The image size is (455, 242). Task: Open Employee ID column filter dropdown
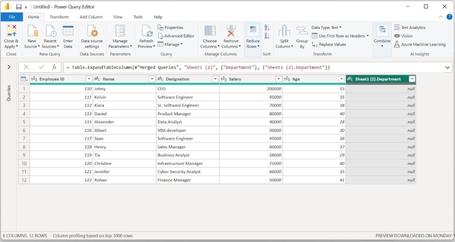[x=89, y=79]
